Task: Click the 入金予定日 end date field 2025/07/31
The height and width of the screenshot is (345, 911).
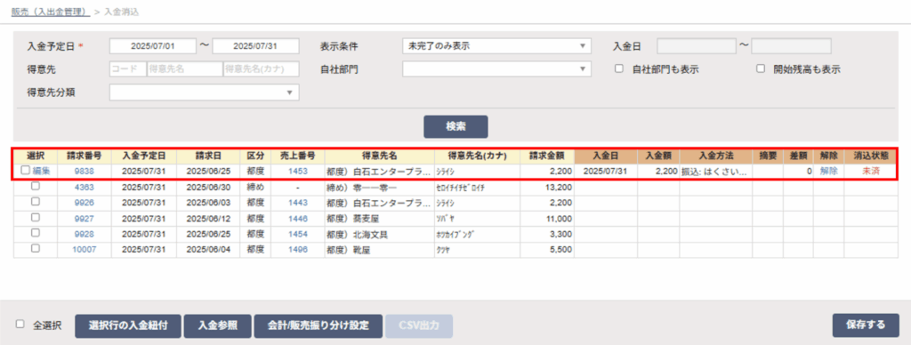Action: [255, 46]
